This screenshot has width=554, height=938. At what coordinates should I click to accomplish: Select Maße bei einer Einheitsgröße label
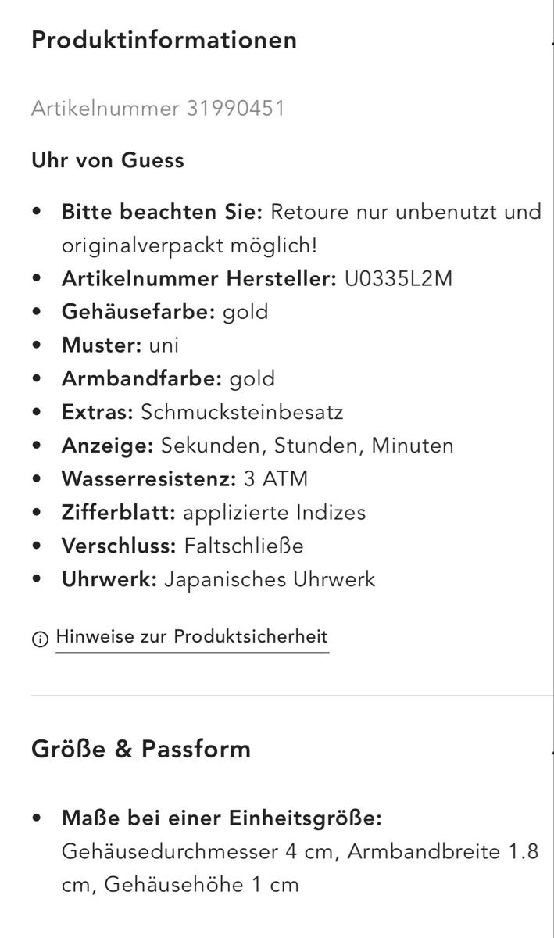[x=221, y=819]
